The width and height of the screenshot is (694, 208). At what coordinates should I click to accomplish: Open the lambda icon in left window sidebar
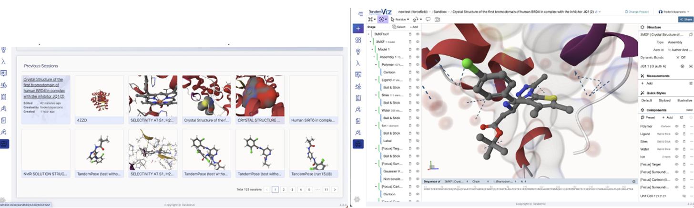[x=4, y=61]
